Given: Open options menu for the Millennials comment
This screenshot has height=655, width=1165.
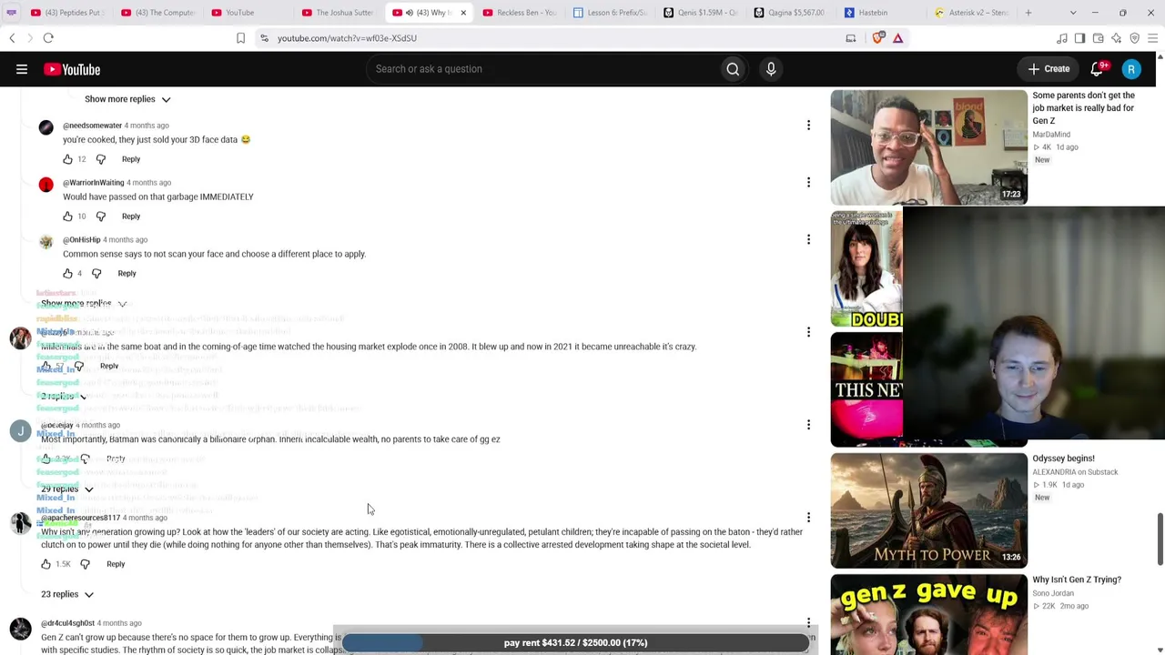Looking at the screenshot, I should tap(808, 332).
